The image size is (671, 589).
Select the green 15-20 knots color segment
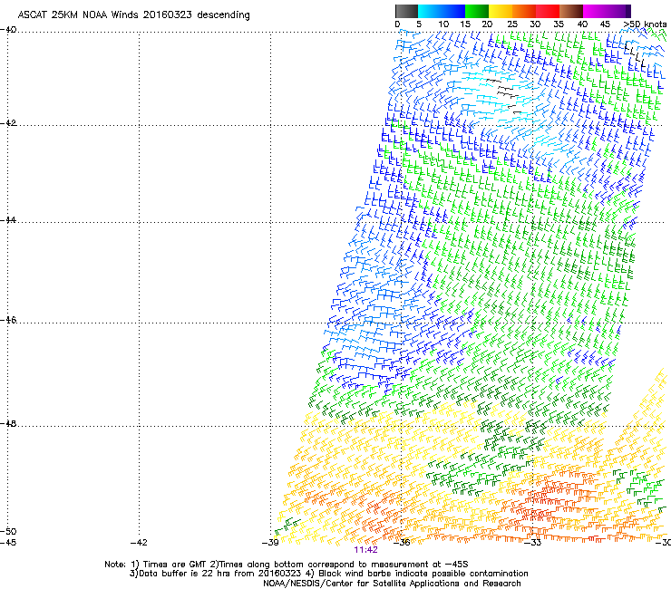[477, 11]
